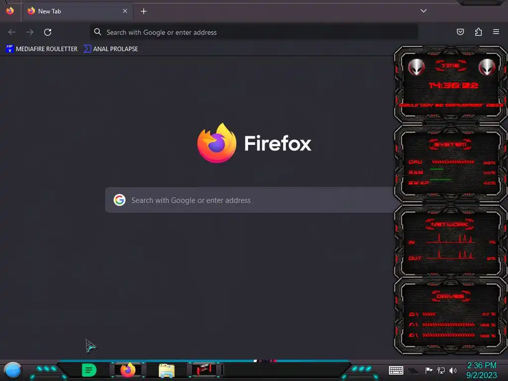Click the 27 % drive usage value

489,314
